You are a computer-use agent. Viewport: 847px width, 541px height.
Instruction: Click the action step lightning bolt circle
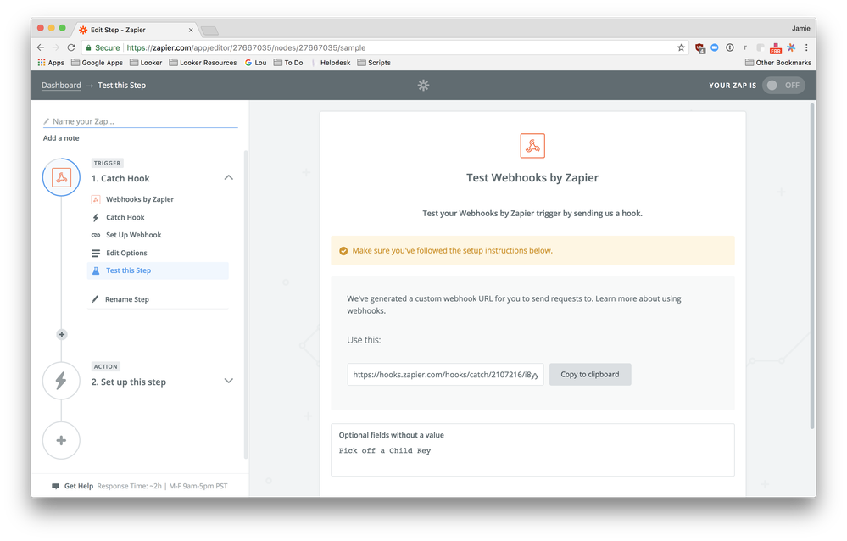[x=62, y=381]
